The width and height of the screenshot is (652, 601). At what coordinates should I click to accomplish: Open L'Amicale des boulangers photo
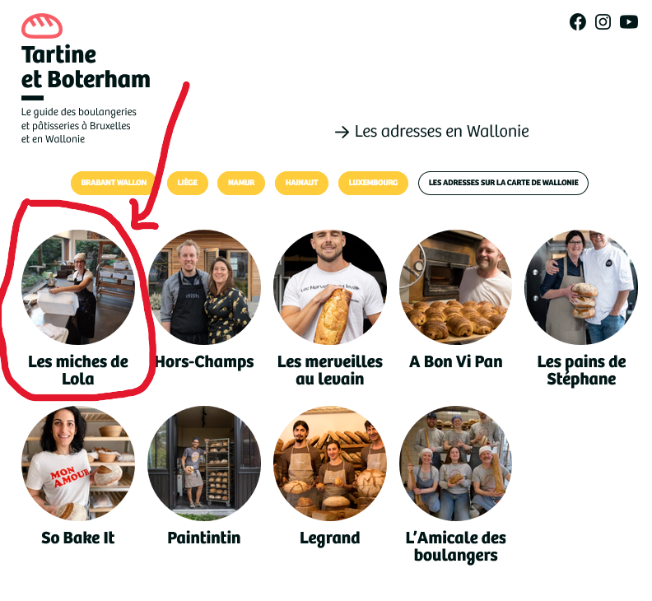(x=456, y=464)
